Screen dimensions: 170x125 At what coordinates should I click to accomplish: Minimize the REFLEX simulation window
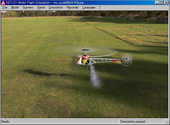[157, 3]
